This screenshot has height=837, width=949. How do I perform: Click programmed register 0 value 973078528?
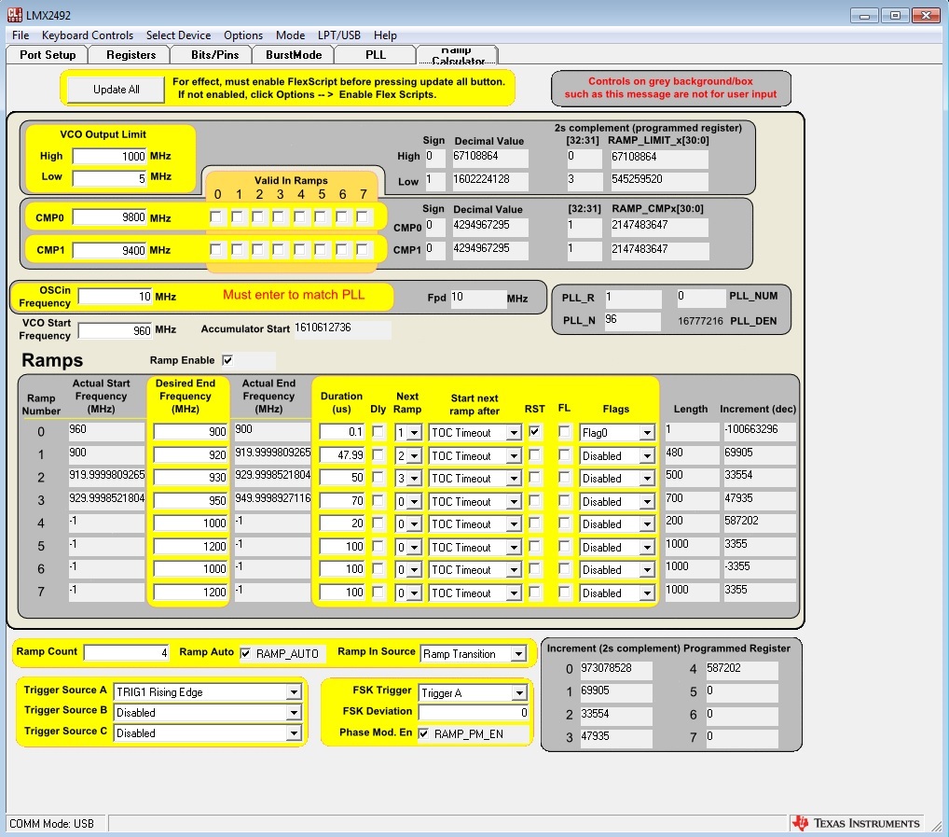[616, 669]
